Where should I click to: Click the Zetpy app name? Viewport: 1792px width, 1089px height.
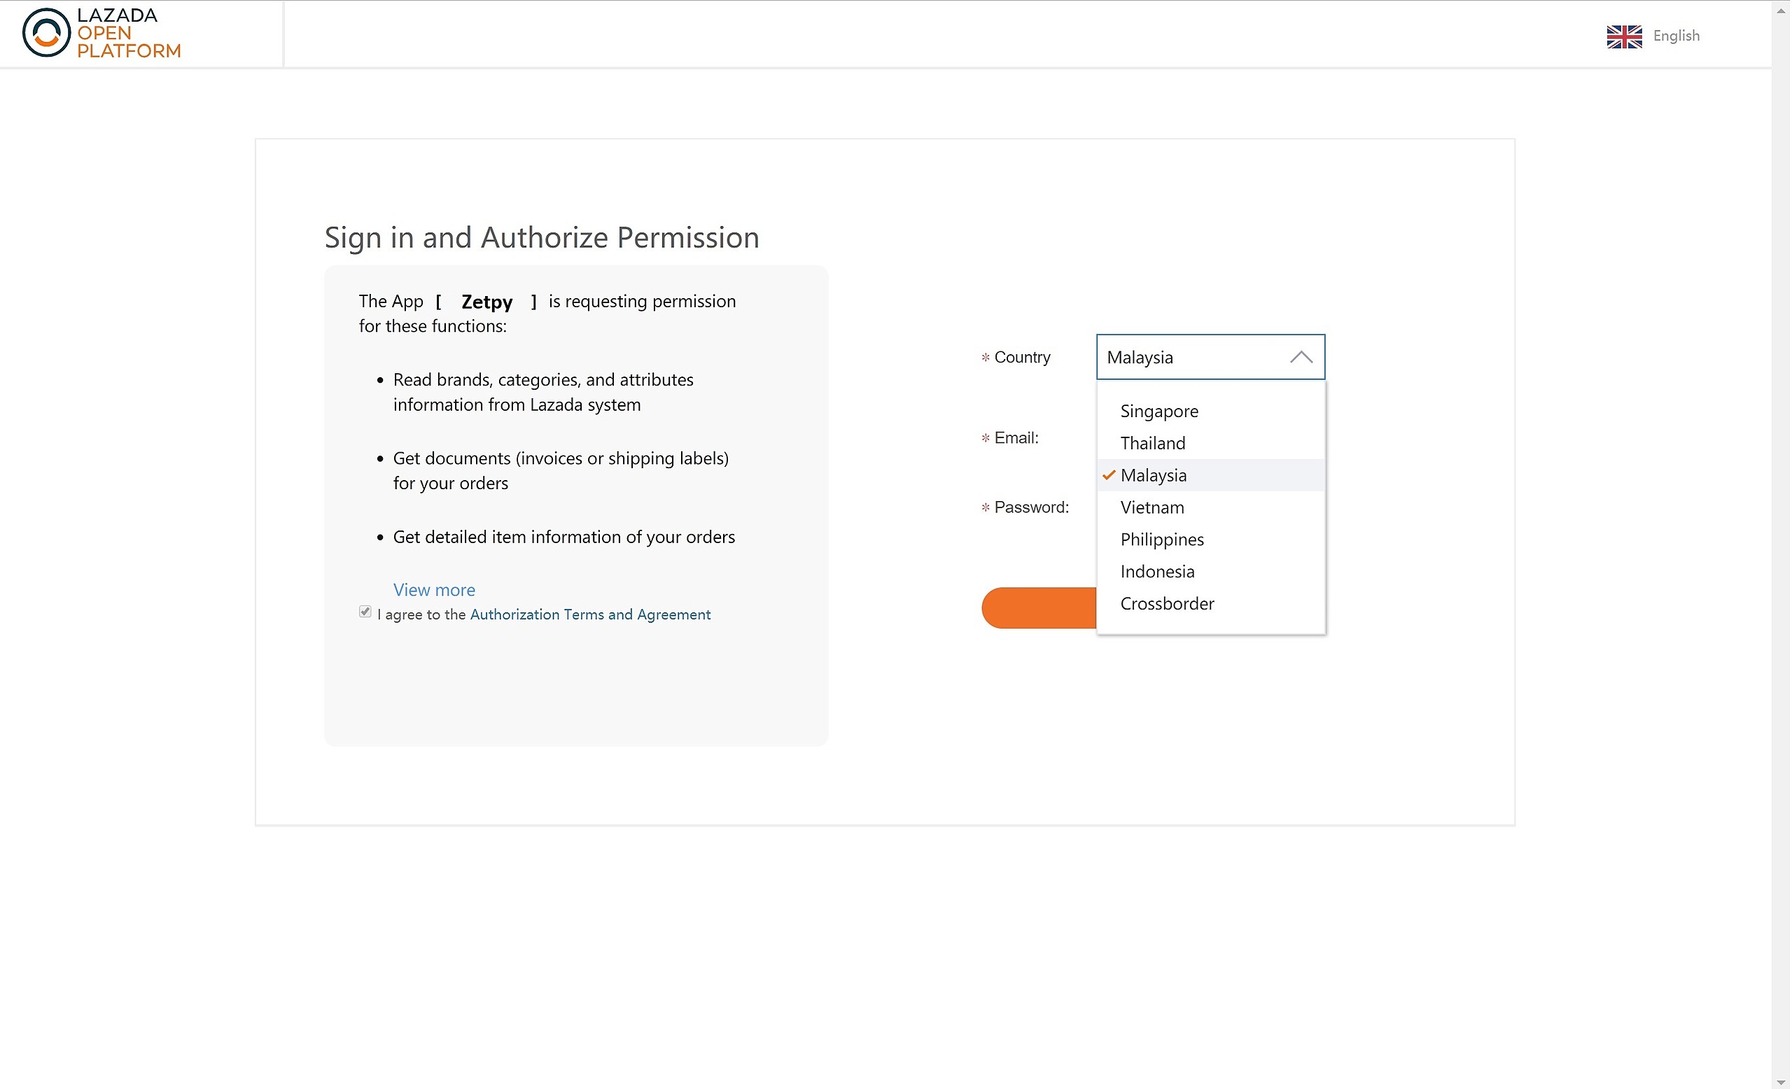486,302
